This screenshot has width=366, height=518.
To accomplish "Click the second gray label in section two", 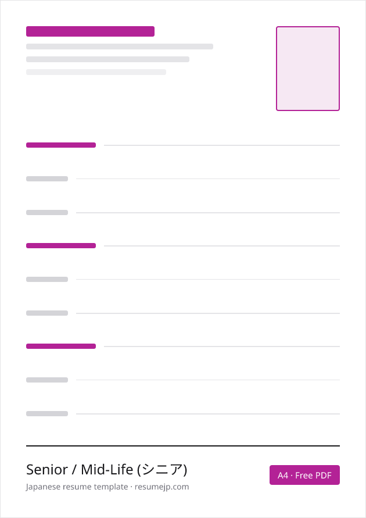I will 47,313.
